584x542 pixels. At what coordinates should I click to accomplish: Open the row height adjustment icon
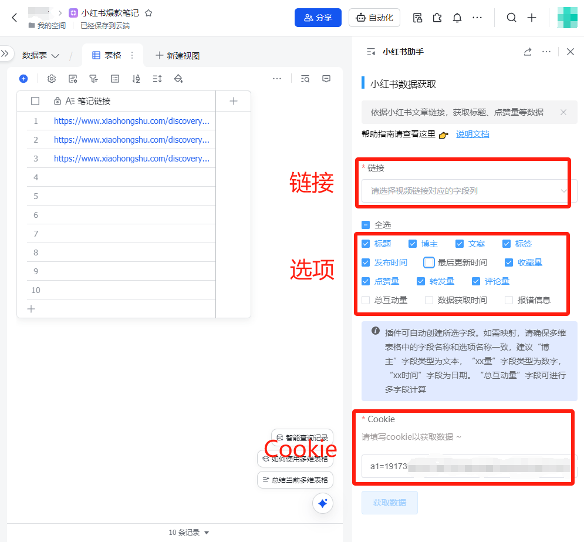click(157, 78)
